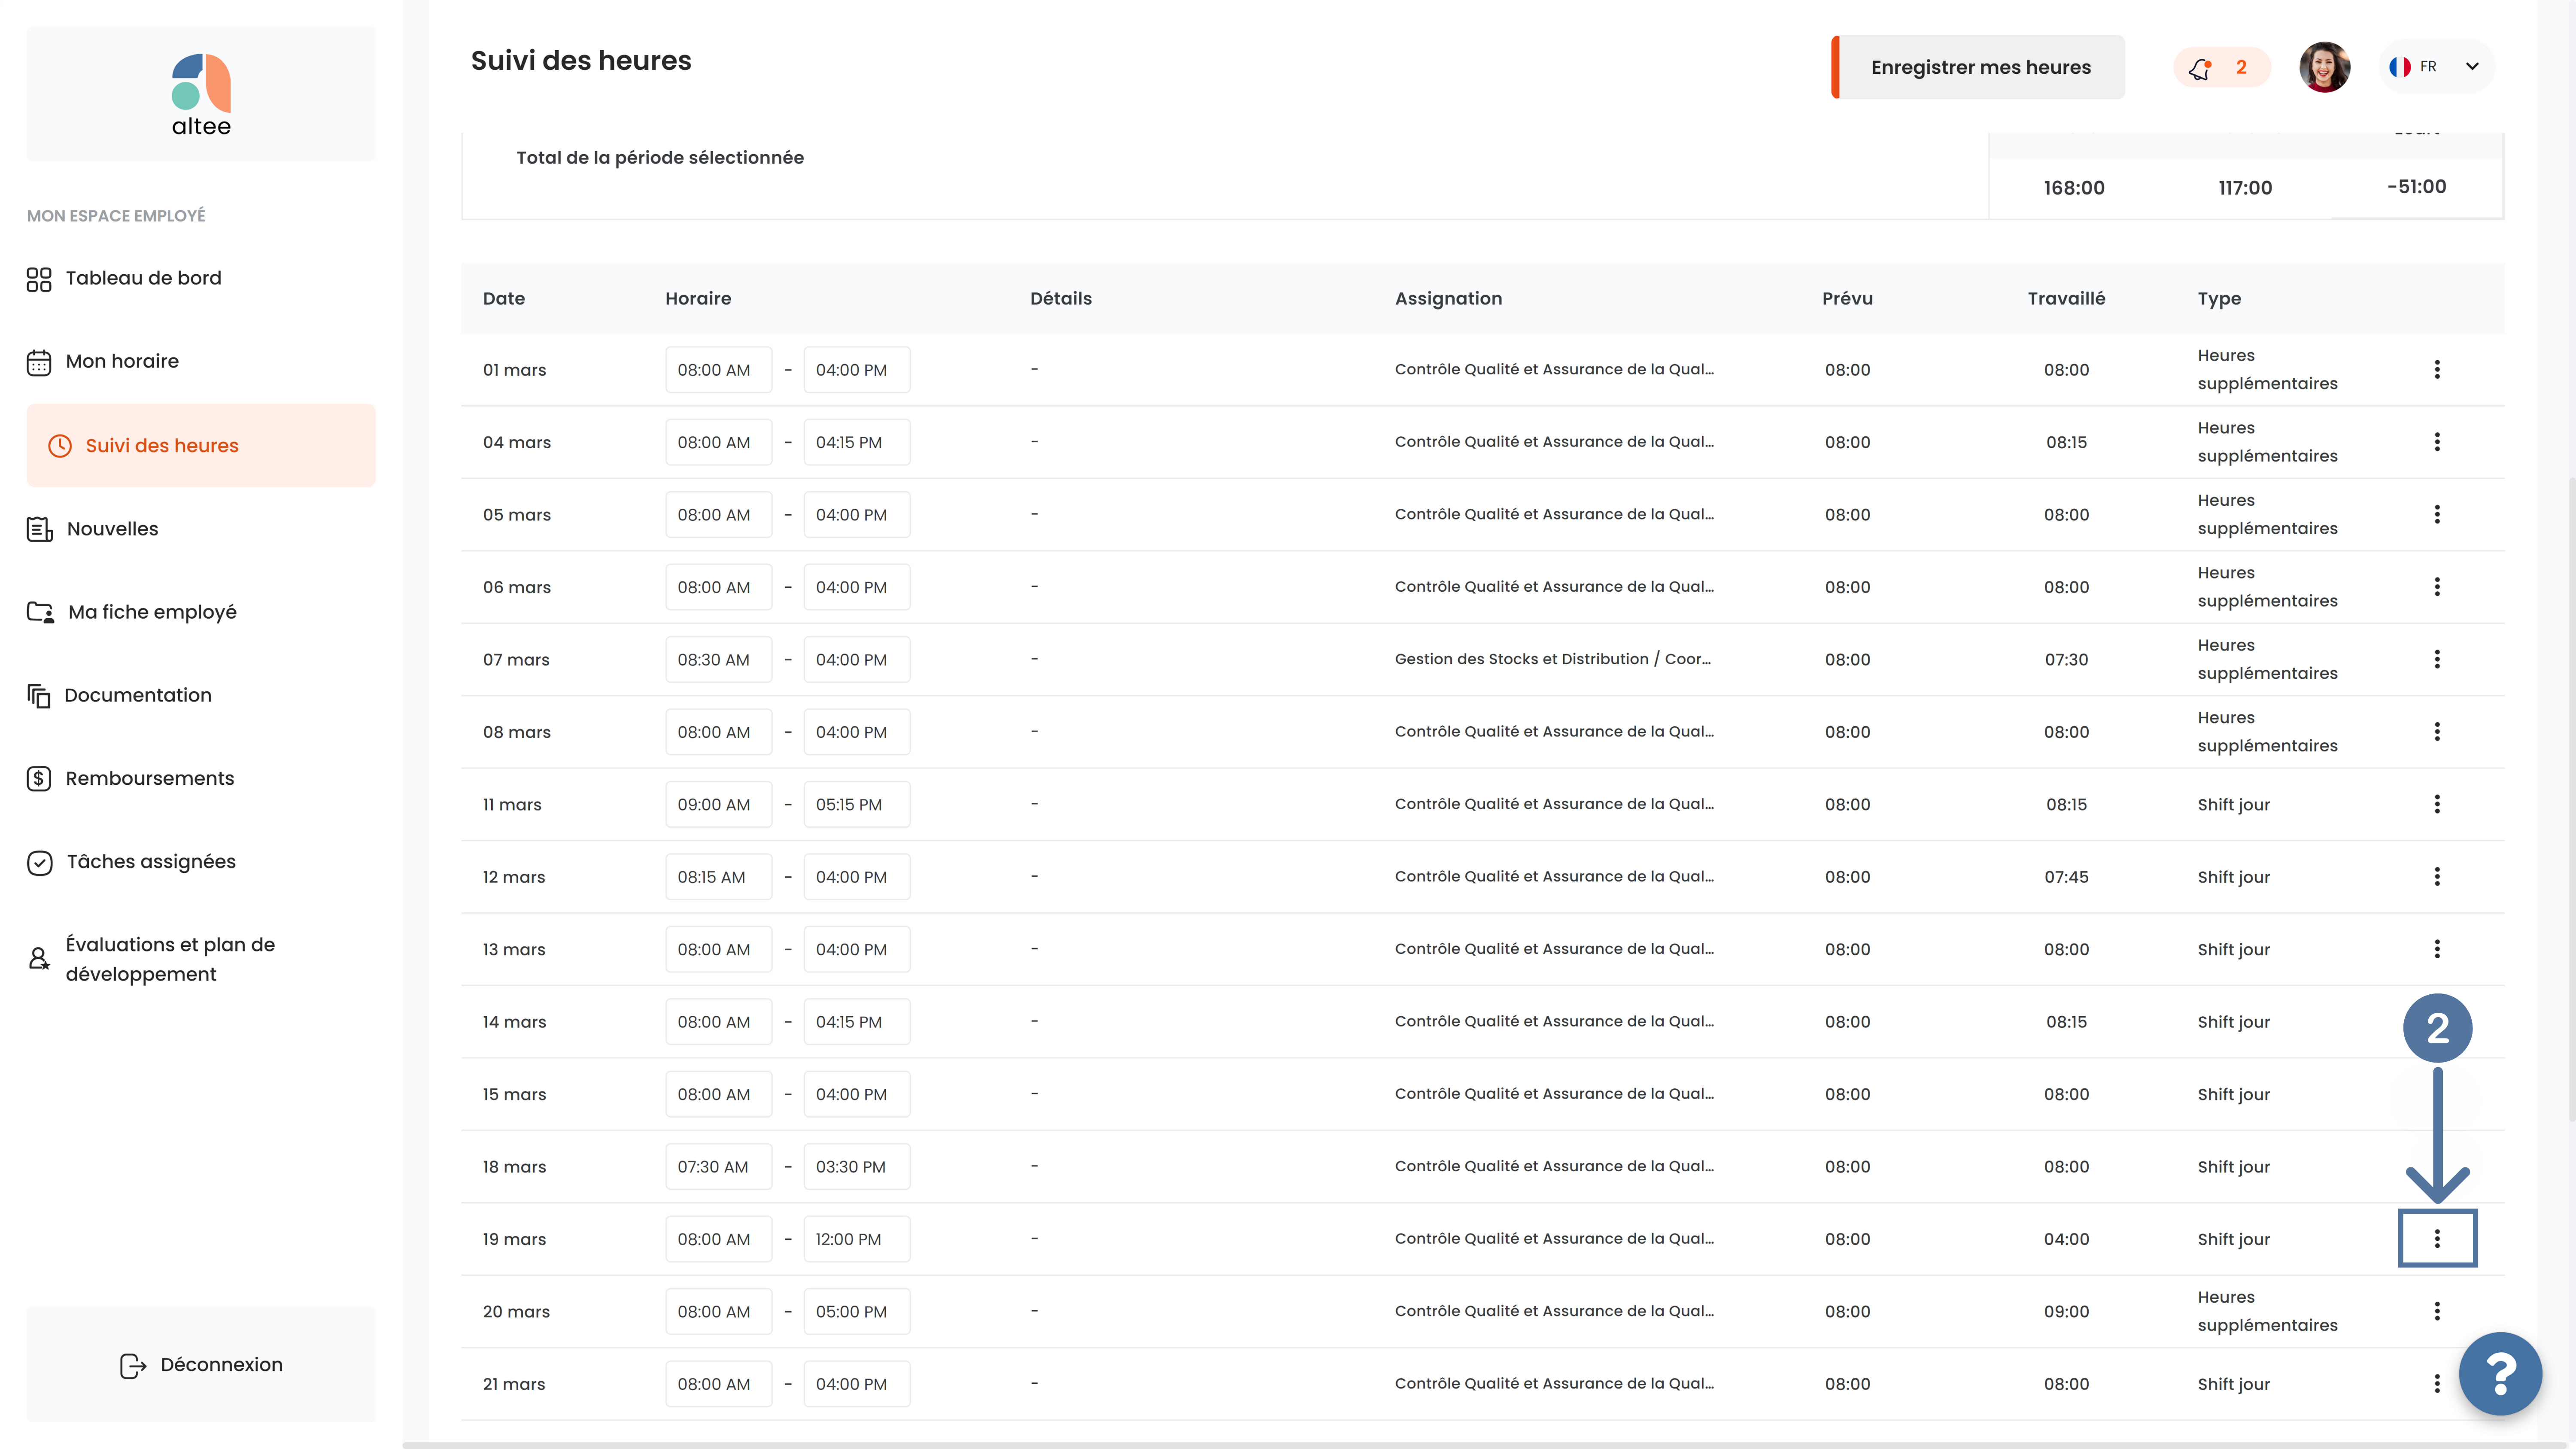Viewport: 2576px width, 1449px height.
Task: Open the three-dot menu for 19 mars
Action: [x=2437, y=1239]
